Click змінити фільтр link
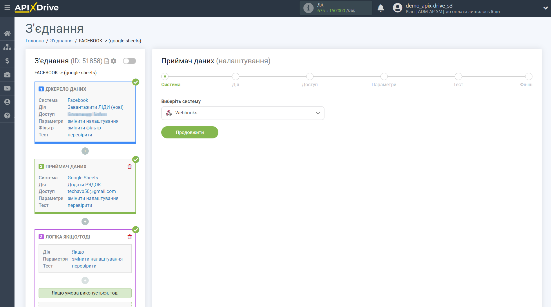Viewport: 551px width, 307px height. point(84,128)
